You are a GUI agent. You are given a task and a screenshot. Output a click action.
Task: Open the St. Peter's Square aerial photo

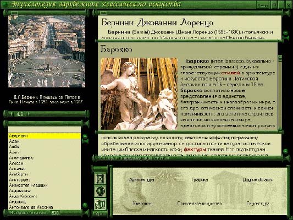tap(47, 51)
